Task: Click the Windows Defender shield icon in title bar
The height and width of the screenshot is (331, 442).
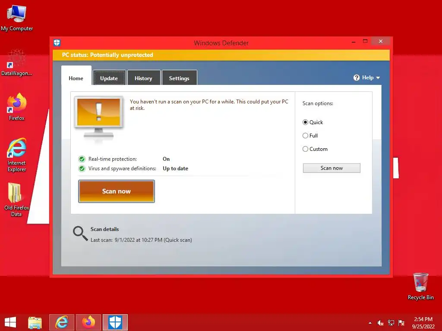Action: click(57, 43)
